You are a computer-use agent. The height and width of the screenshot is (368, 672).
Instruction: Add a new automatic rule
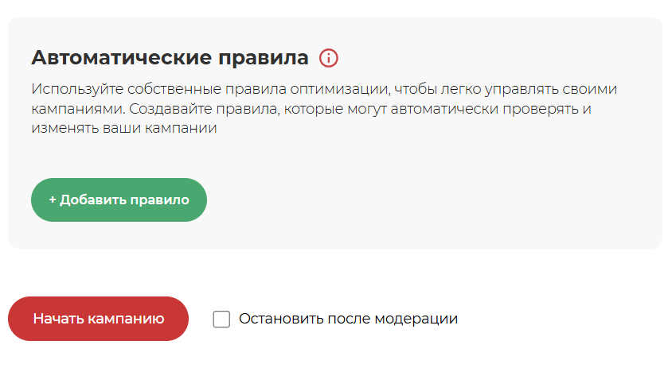(x=119, y=199)
